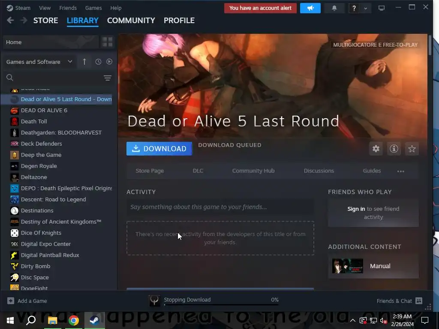The image size is (439, 329).
Task: Open the Friends menu
Action: pyautogui.click(x=68, y=8)
